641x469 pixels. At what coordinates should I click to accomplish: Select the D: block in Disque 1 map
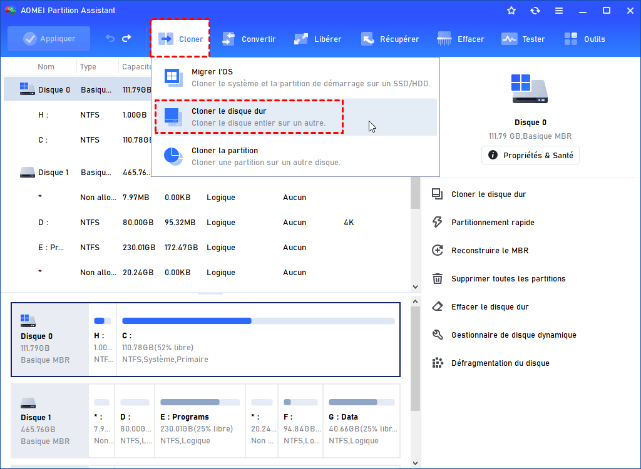tap(135, 421)
